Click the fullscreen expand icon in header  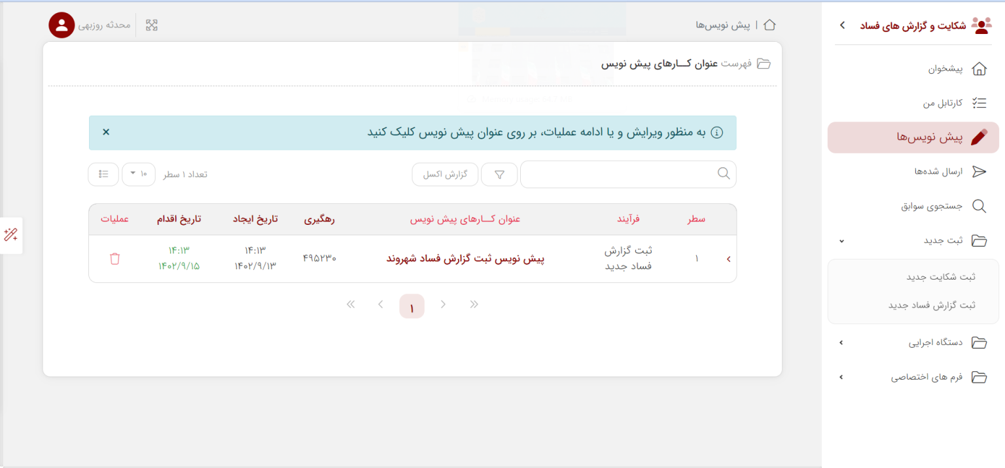(152, 25)
